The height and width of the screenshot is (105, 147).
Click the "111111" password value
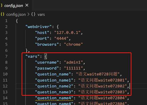(73, 68)
